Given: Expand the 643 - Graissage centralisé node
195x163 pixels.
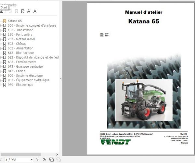Looking at the screenshot, I should pos(1,66).
